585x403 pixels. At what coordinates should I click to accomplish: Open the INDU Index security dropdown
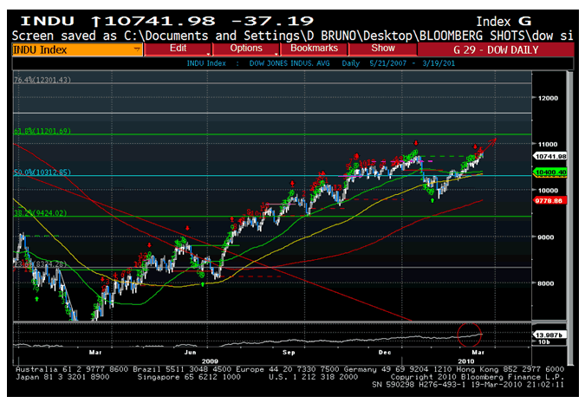137,49
